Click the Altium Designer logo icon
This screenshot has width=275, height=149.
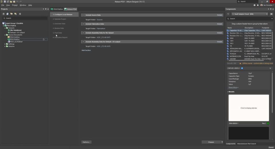point(2,2)
